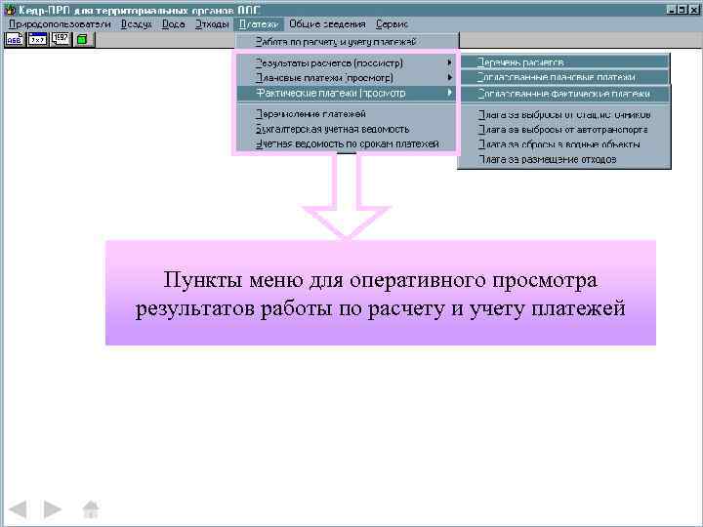Maximize the Кедр-ПРО window
The width and height of the screenshot is (703, 527).
pyautogui.click(x=682, y=9)
